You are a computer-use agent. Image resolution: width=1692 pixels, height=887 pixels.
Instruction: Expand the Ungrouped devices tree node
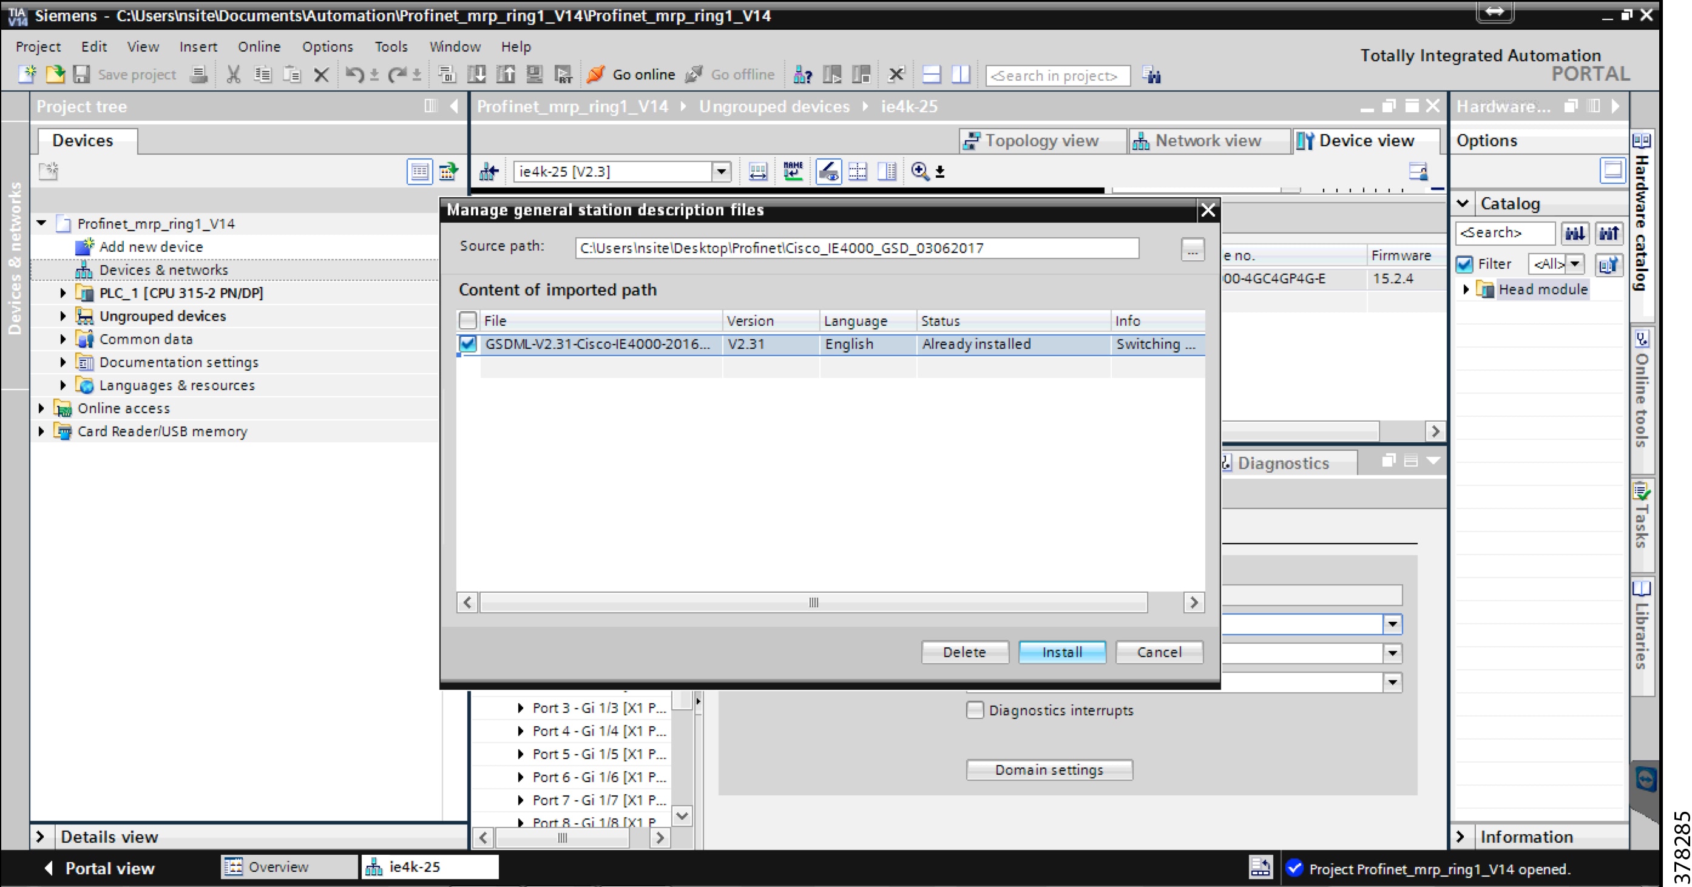click(x=63, y=316)
